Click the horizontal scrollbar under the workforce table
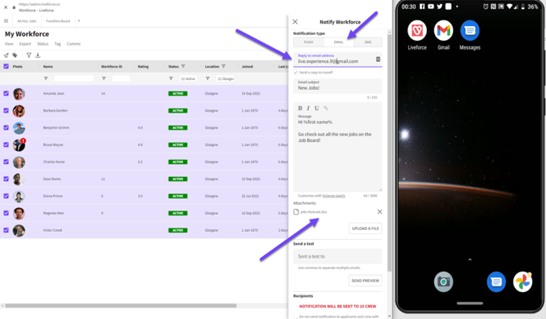This screenshot has height=319, width=546. pyautogui.click(x=121, y=306)
